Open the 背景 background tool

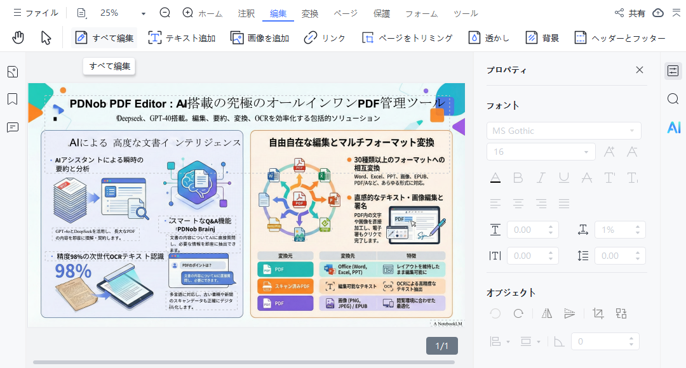point(531,37)
